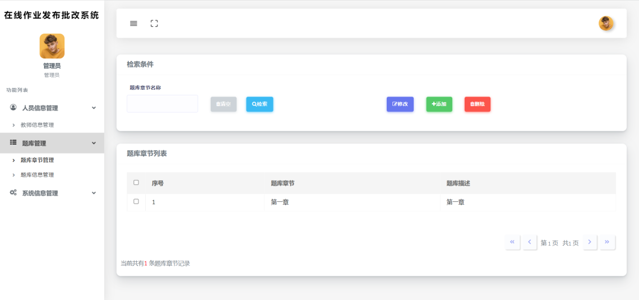The width and height of the screenshot is (639, 300).
Task: Click the 序号 column header
Action: pos(158,183)
